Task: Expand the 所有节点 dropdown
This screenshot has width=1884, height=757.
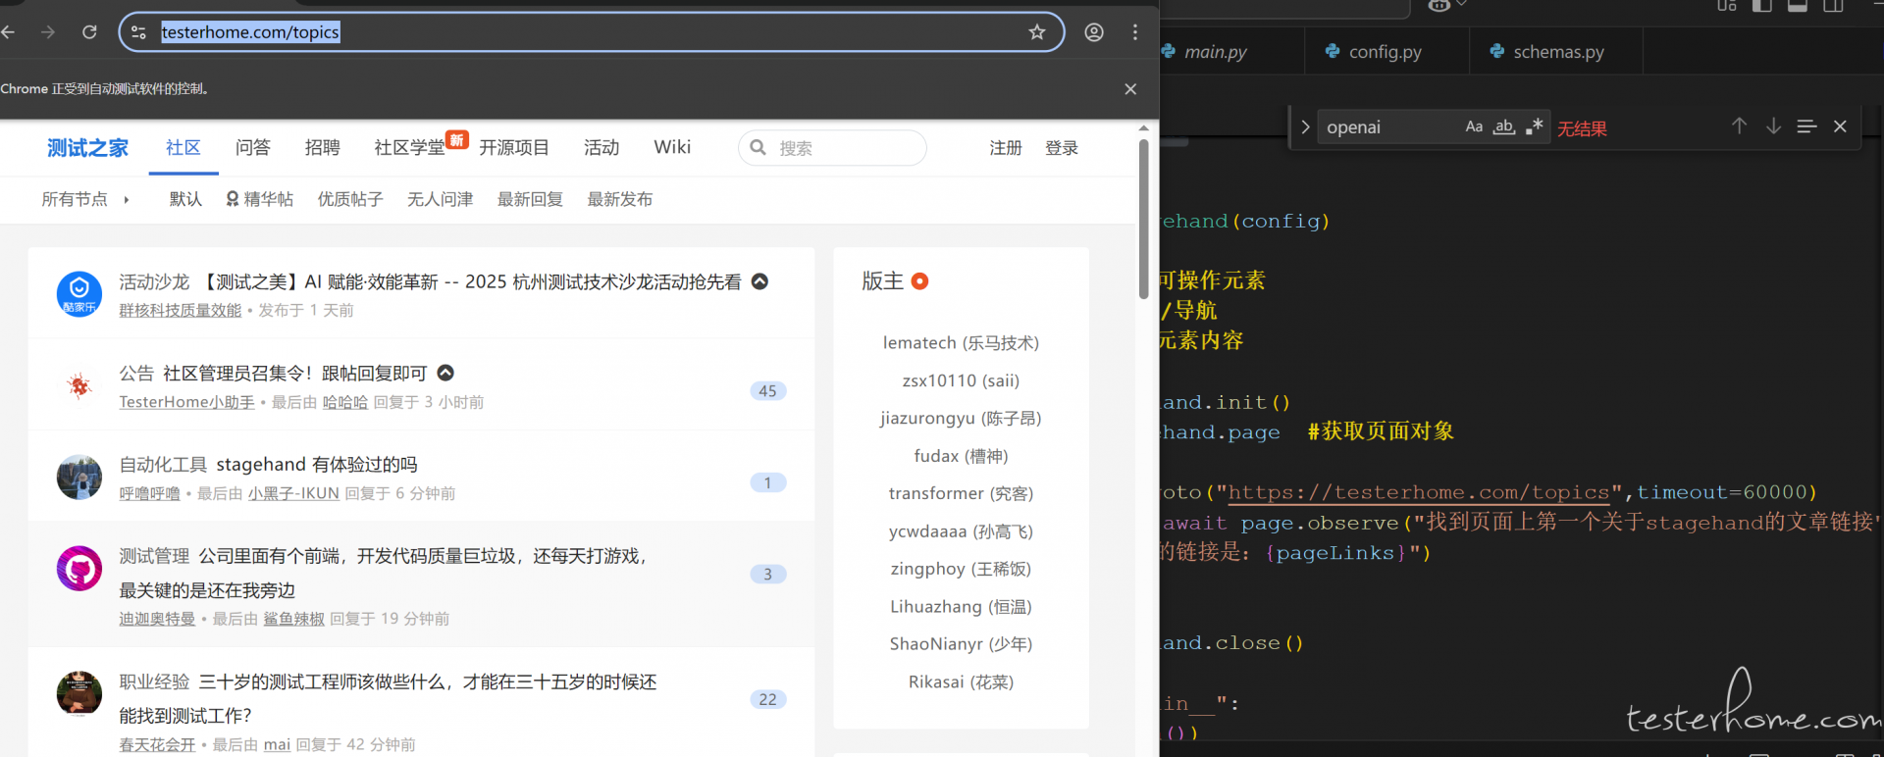Action: 85,200
